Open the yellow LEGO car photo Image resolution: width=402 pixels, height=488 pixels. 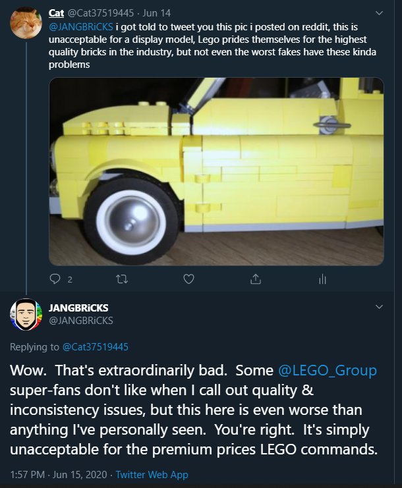[x=216, y=171]
